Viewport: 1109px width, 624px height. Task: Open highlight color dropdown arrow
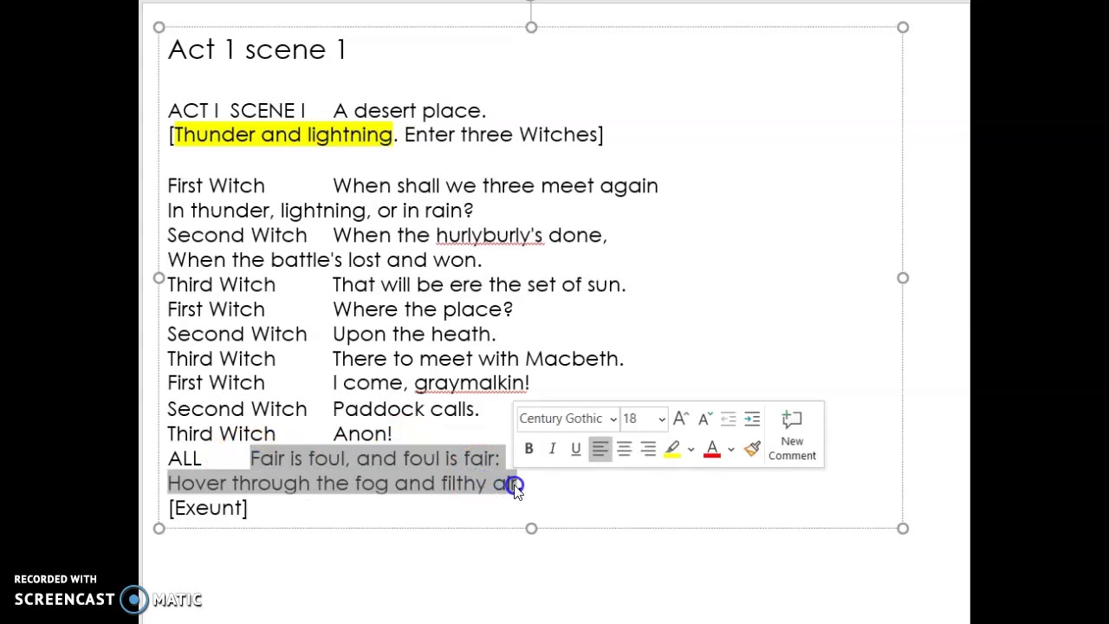coord(691,450)
